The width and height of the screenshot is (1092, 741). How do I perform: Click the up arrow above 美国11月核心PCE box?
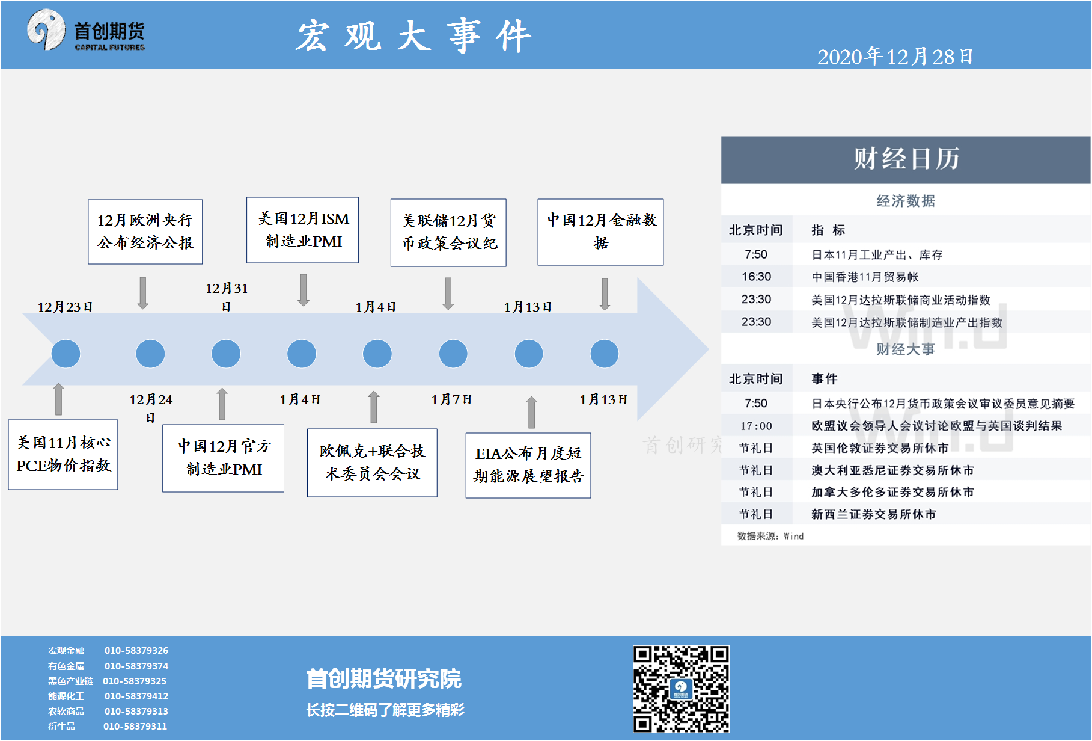pyautogui.click(x=59, y=399)
